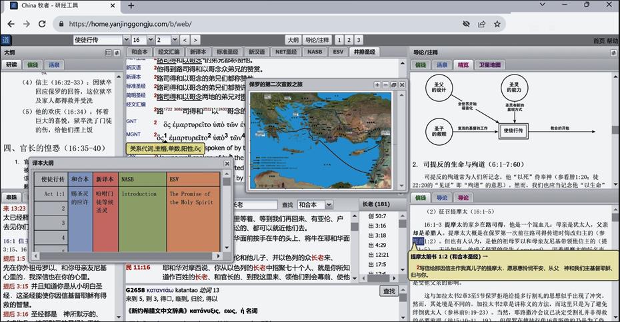Go to previous chapter with the < button

[x=184, y=41]
